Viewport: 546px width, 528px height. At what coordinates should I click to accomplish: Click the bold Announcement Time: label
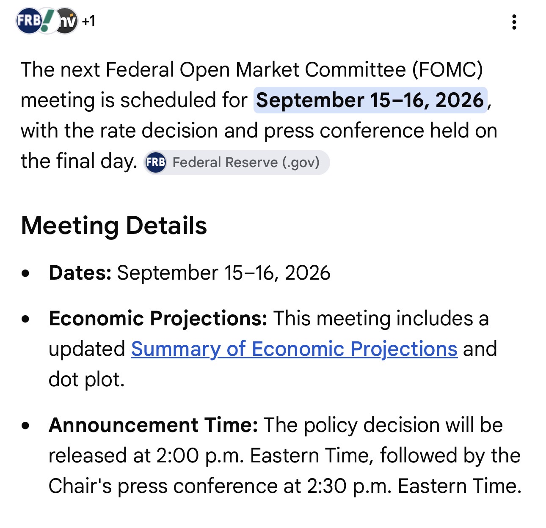click(153, 425)
